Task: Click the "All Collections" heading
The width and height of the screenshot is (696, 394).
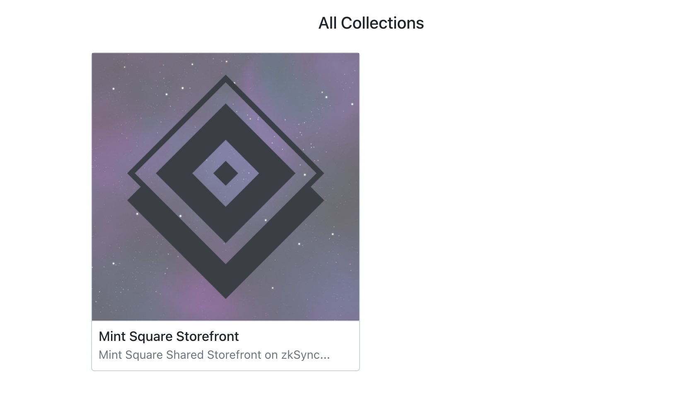Action: point(371,23)
